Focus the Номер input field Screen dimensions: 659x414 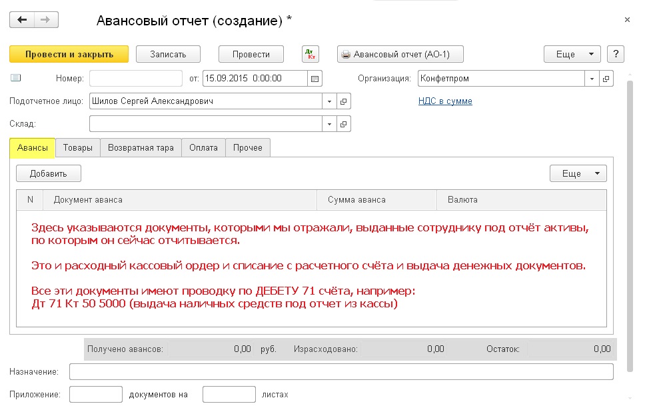point(136,79)
